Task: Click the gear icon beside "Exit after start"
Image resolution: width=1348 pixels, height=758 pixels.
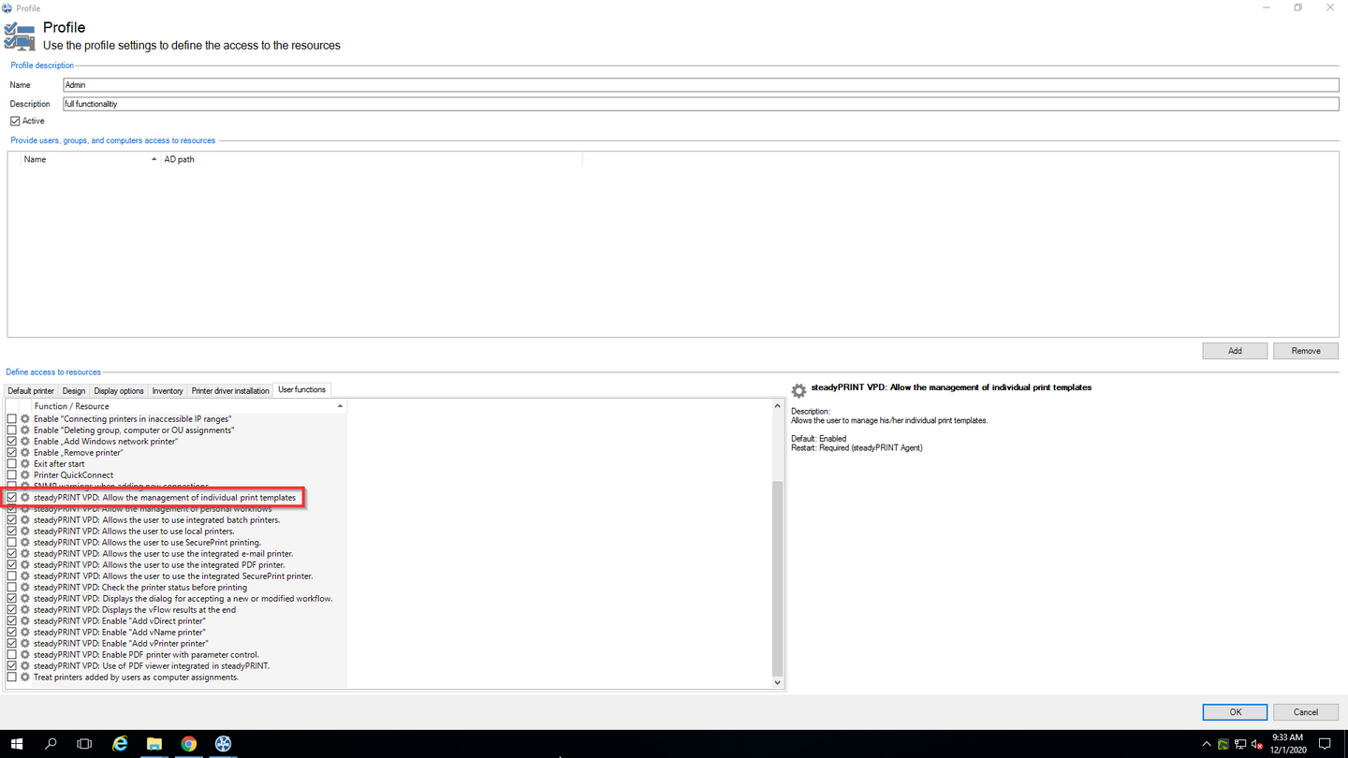Action: point(25,464)
